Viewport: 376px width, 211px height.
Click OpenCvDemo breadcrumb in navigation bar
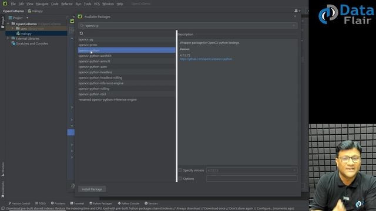coord(14,11)
